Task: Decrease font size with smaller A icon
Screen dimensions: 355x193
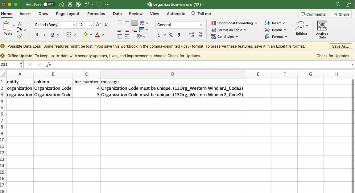Action: coord(106,25)
